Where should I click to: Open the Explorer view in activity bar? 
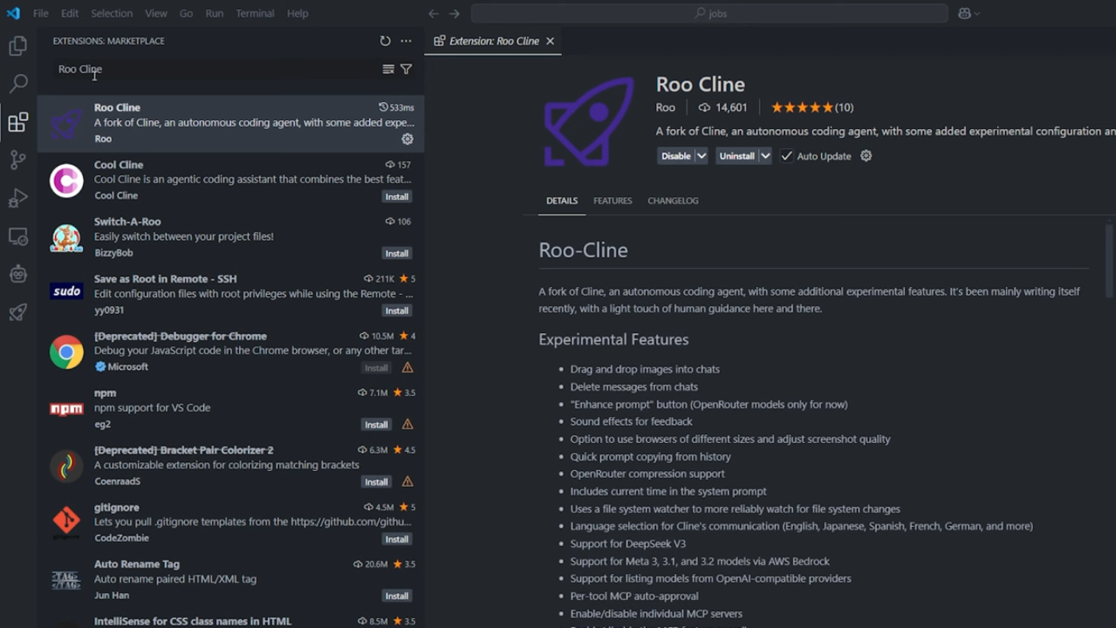point(18,46)
